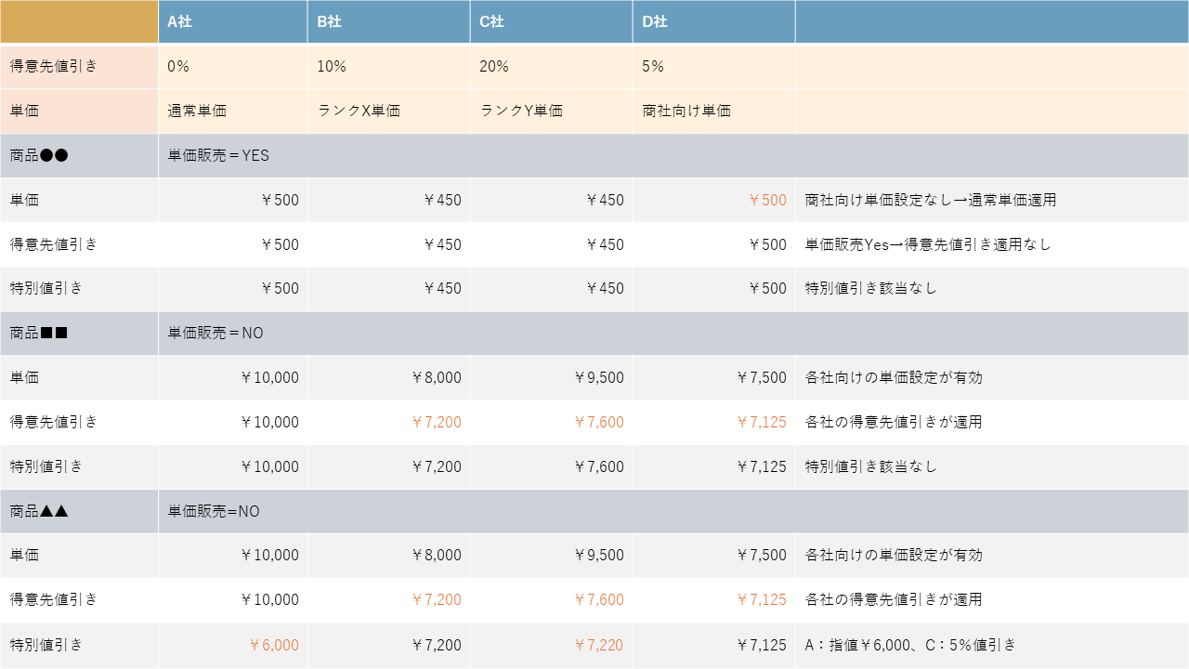Image resolution: width=1189 pixels, height=669 pixels.
Task: Click note 商社向け単価設定なし→通常単価適用
Action: pyautogui.click(x=931, y=200)
